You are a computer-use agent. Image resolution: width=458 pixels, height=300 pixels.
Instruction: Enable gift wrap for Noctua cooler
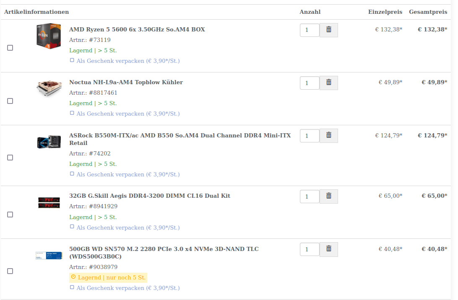pyautogui.click(x=72, y=113)
